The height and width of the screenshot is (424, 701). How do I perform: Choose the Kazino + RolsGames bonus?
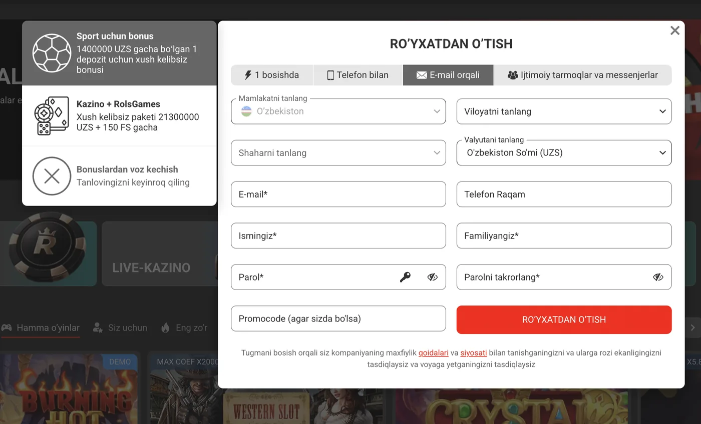click(119, 115)
